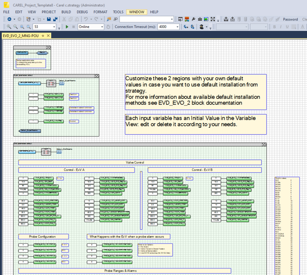Open the zoom level 53 dropdown
The height and width of the screenshot is (275, 307).
tap(54, 27)
